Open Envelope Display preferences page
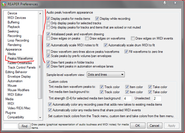The width and height of the screenshot is (185, 133). [x=19, y=77]
